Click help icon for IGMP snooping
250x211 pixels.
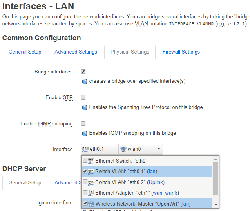(84, 134)
